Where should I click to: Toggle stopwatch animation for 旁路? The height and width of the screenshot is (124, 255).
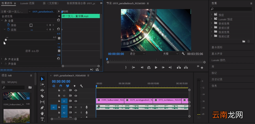(8, 25)
